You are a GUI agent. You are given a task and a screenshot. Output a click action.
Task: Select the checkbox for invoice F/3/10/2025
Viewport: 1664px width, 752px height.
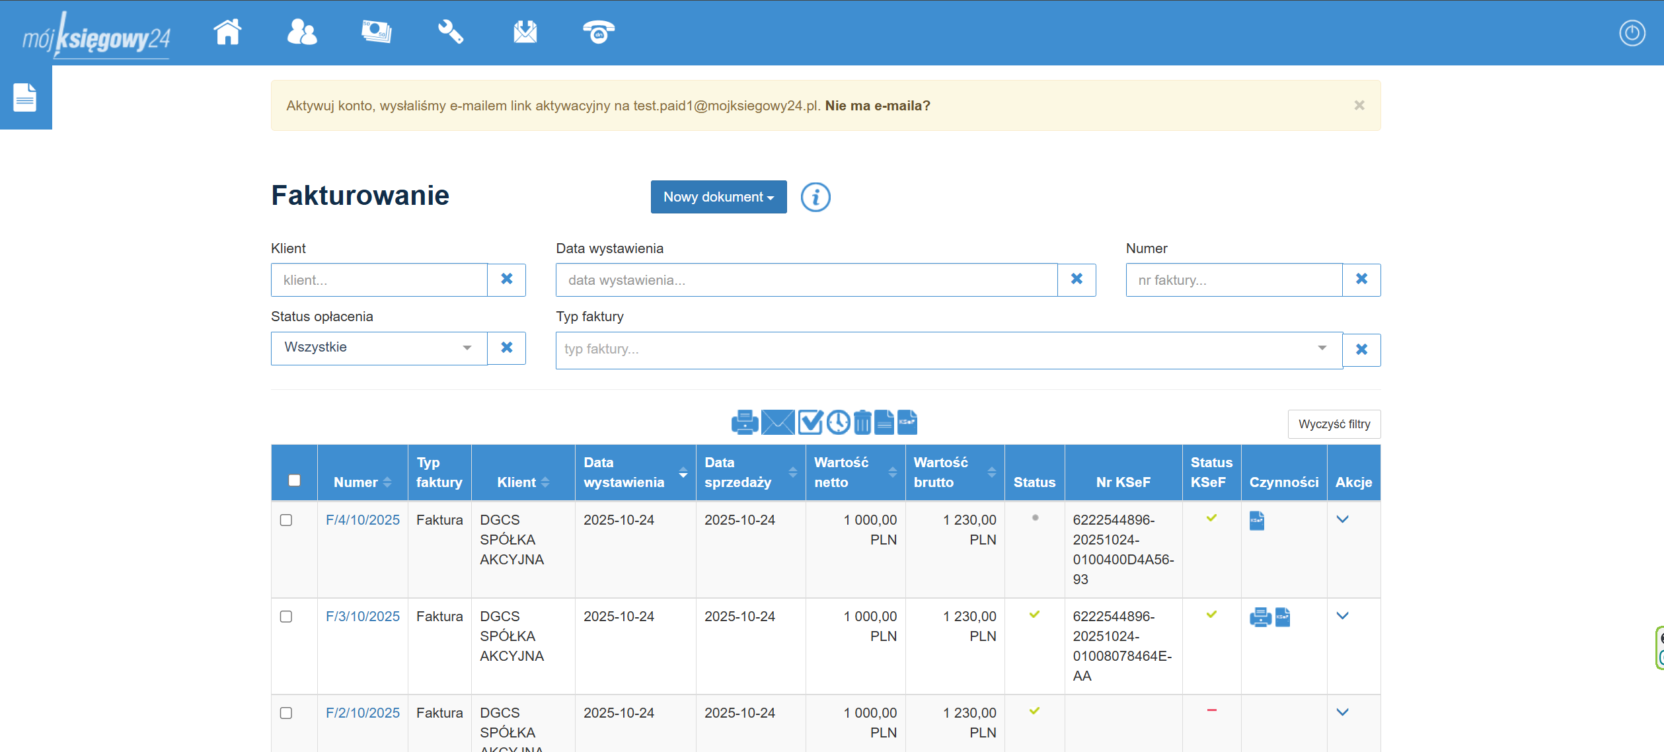tap(287, 617)
